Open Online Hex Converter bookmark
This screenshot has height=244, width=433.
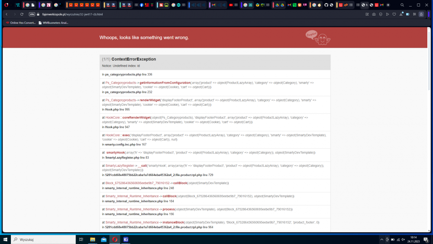pyautogui.click(x=21, y=23)
